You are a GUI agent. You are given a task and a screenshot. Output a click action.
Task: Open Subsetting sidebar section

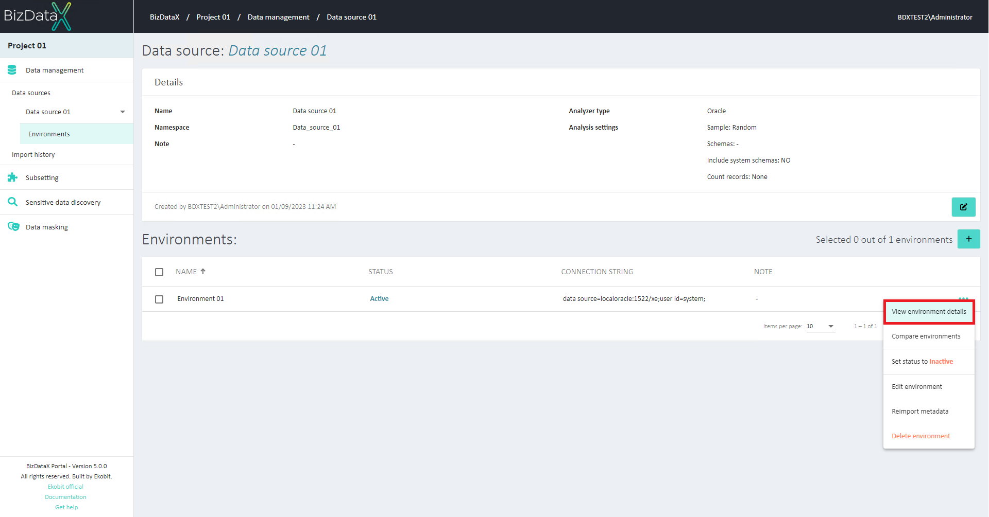66,177
